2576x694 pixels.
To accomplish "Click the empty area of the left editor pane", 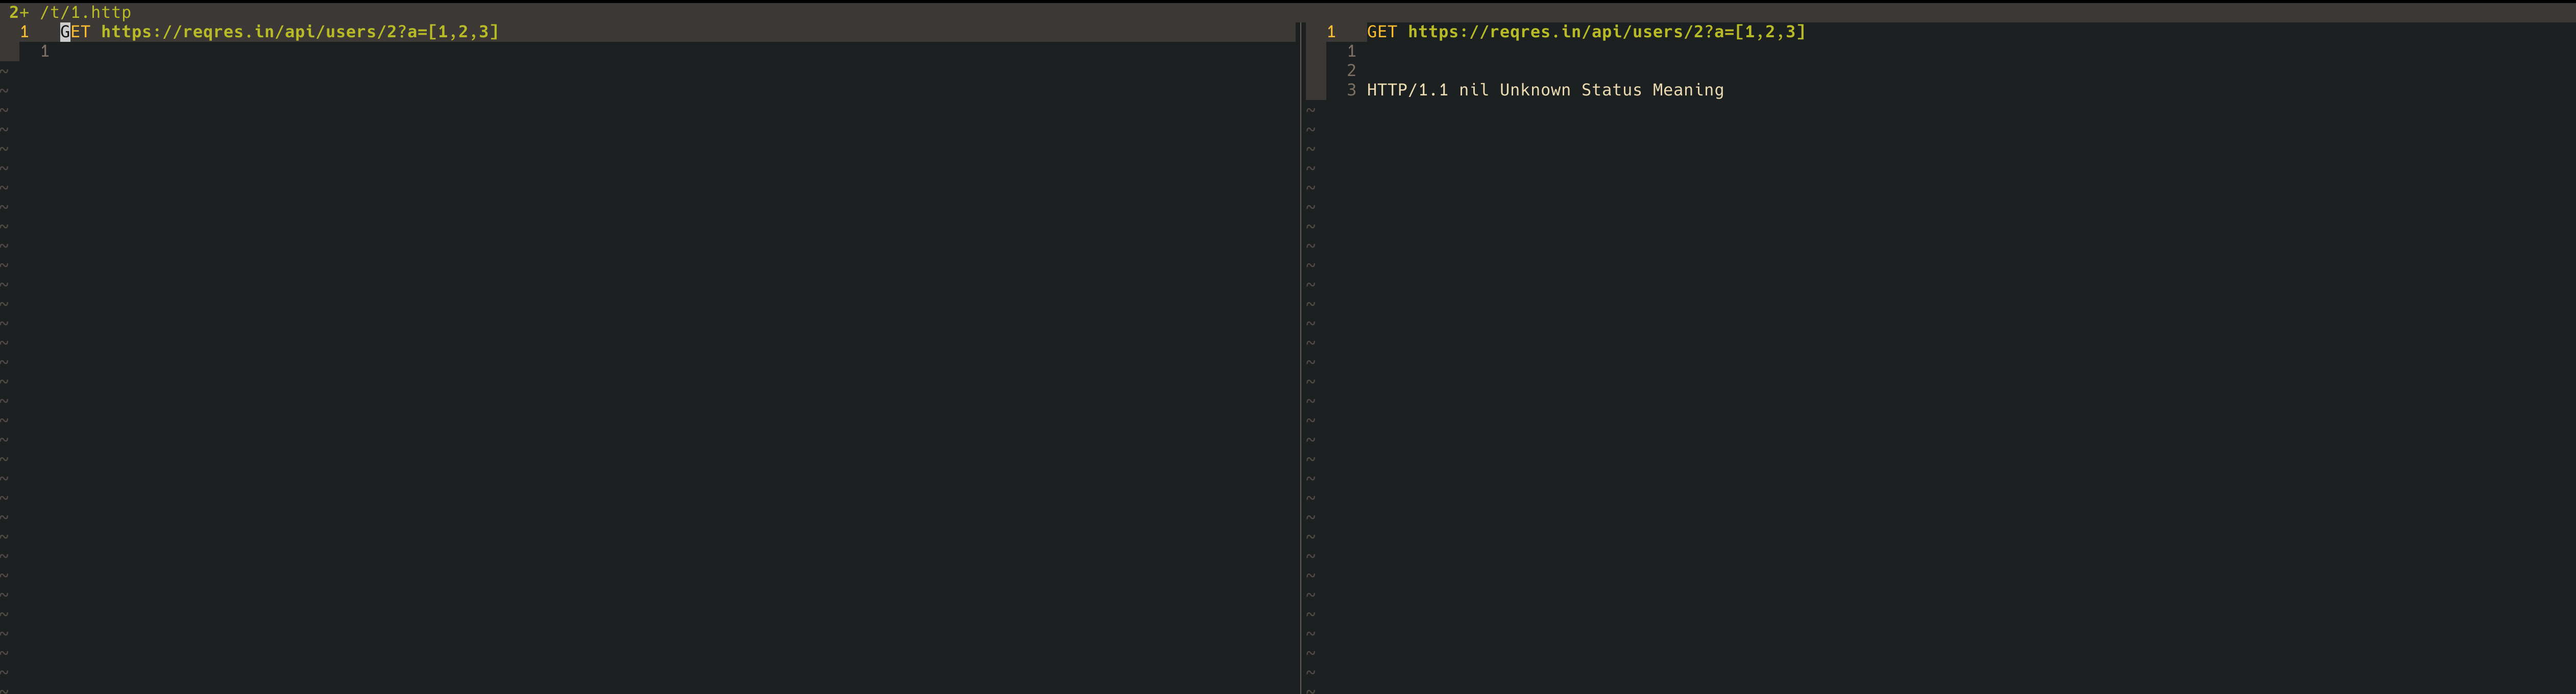I will [x=600, y=350].
